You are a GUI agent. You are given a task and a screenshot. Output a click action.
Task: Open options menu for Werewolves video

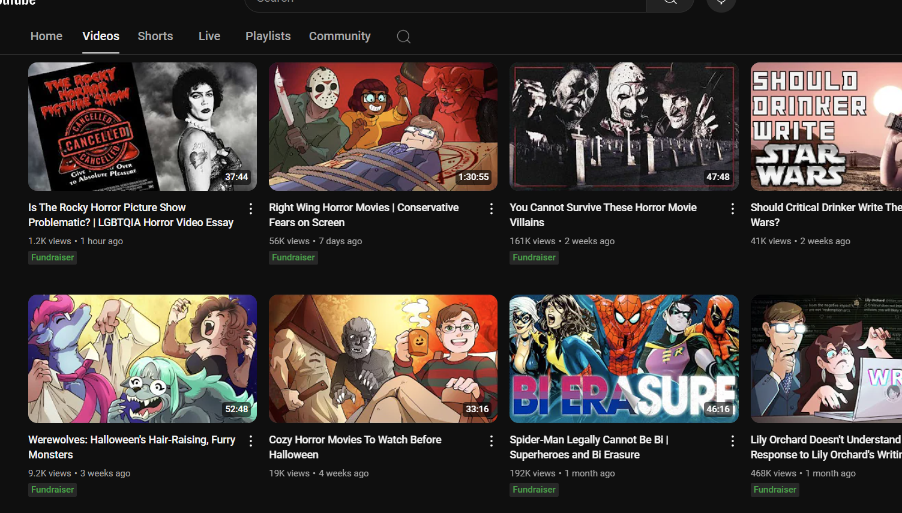click(x=251, y=441)
